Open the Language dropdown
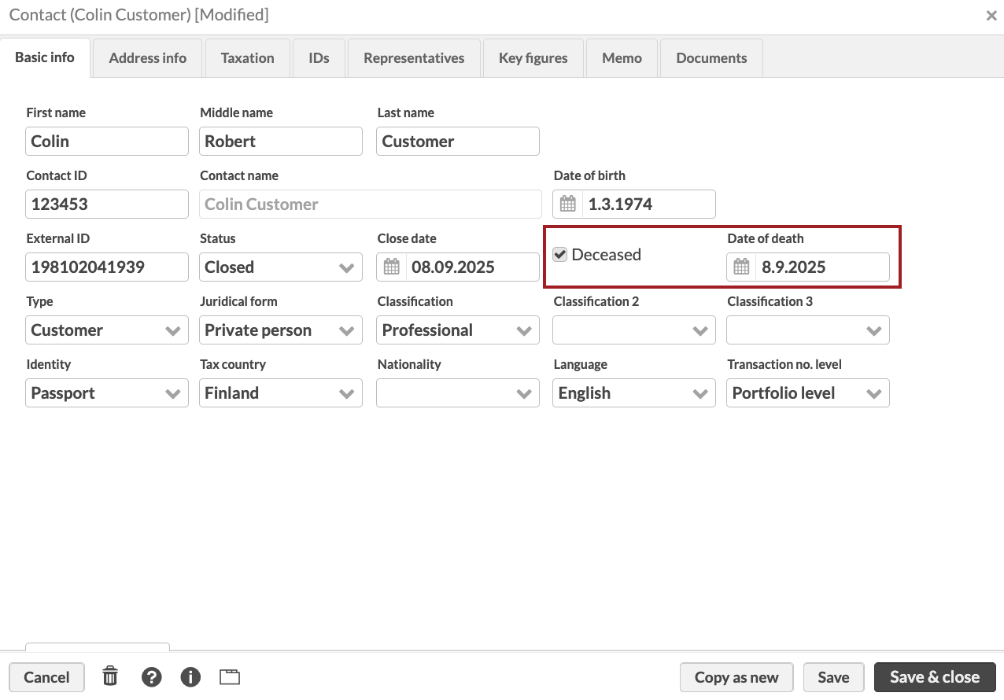The image size is (1004, 700). click(634, 392)
